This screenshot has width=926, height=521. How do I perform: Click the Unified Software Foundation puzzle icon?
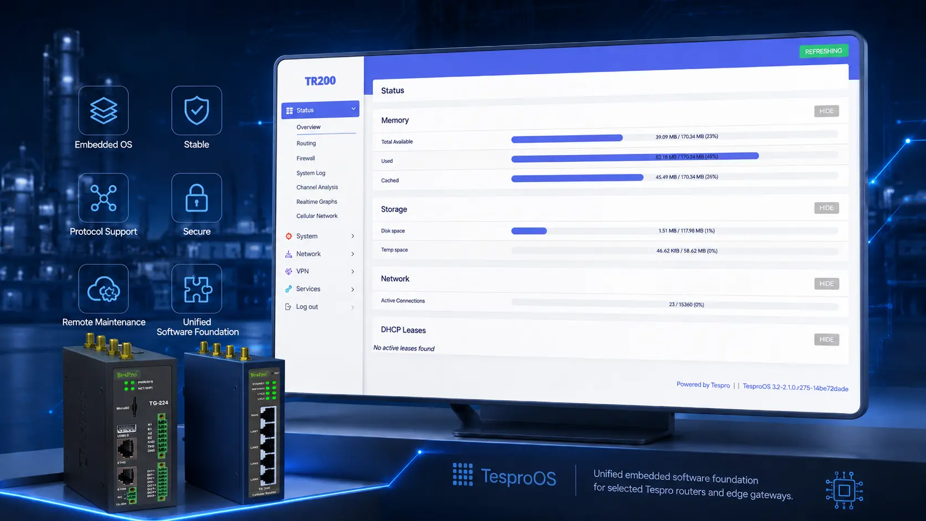(197, 288)
